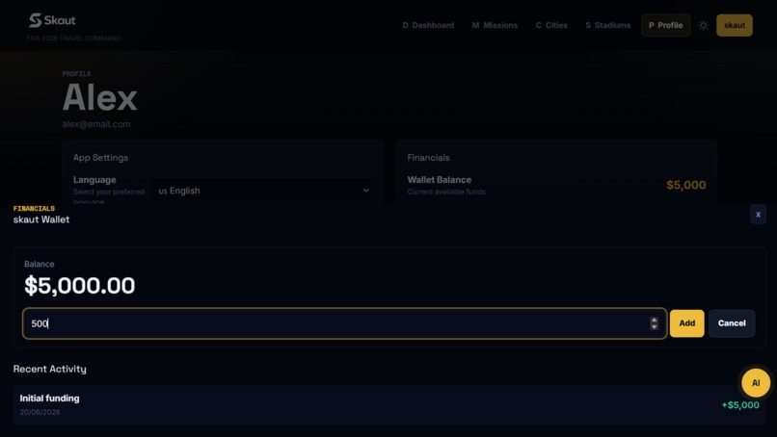The image size is (777, 437).
Task: Click the yellow skaut button
Action: click(x=734, y=25)
